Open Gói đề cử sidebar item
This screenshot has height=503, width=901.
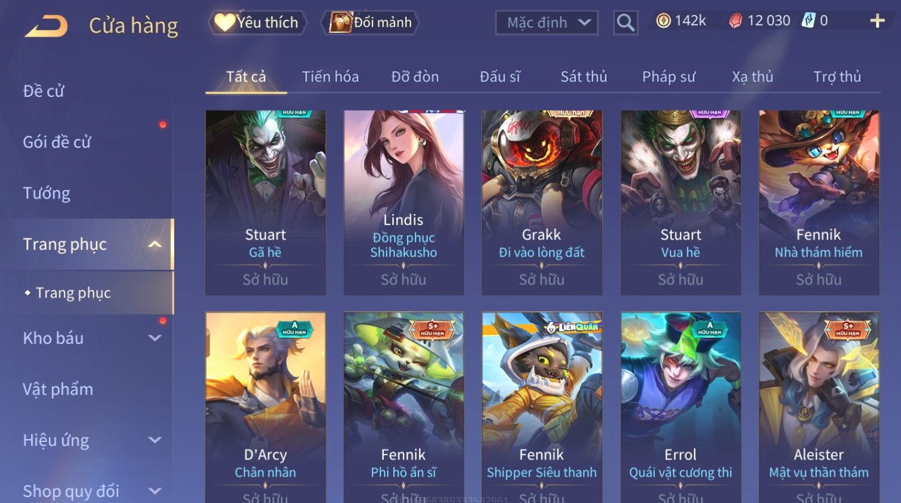tap(57, 142)
